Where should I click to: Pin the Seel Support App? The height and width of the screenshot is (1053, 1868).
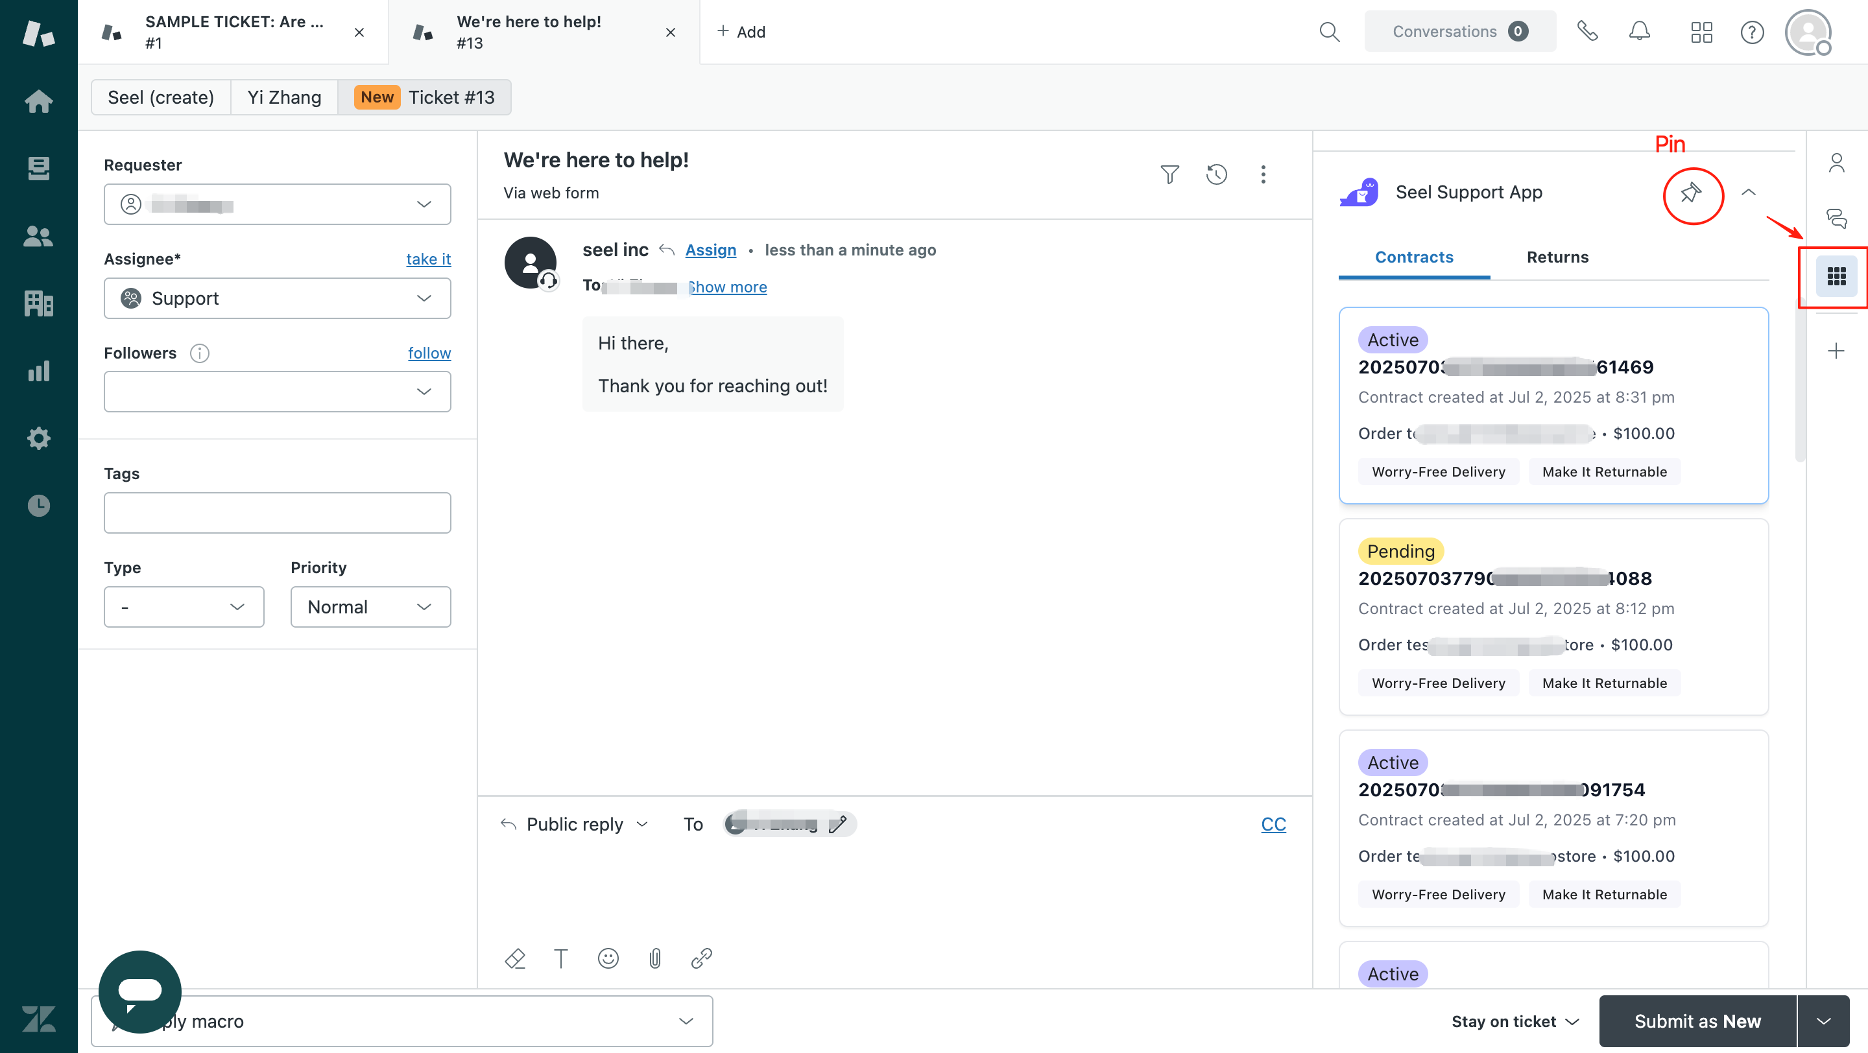[1692, 193]
